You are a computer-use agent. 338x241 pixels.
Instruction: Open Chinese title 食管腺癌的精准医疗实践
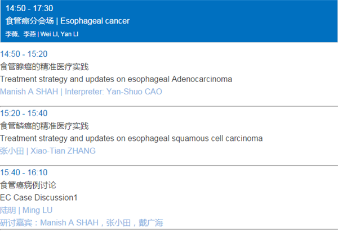pos(45,67)
